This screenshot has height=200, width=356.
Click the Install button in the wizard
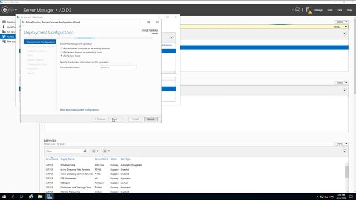(135, 119)
